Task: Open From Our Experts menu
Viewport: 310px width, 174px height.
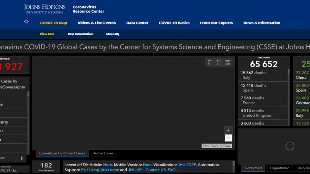Action: (x=217, y=23)
